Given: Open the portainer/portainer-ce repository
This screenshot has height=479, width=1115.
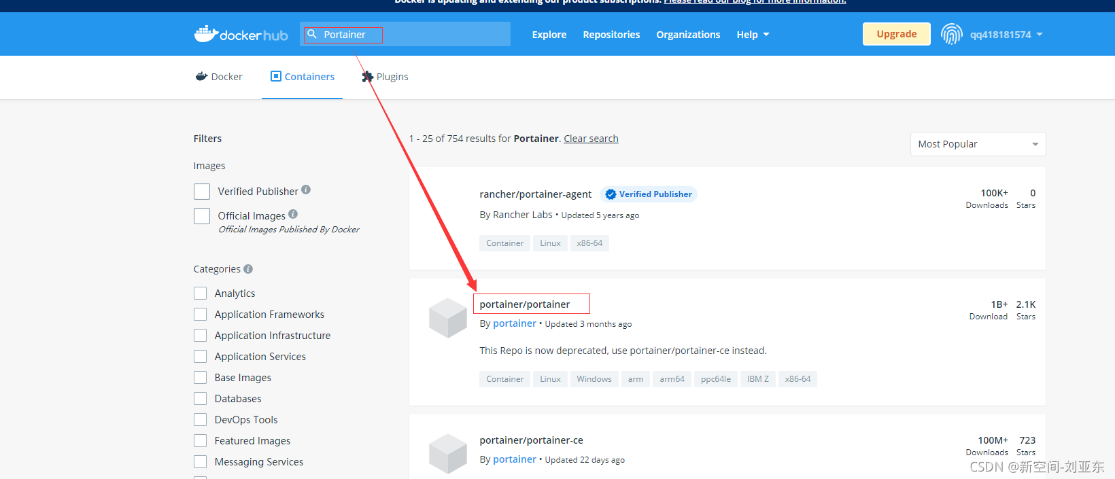Looking at the screenshot, I should point(531,440).
